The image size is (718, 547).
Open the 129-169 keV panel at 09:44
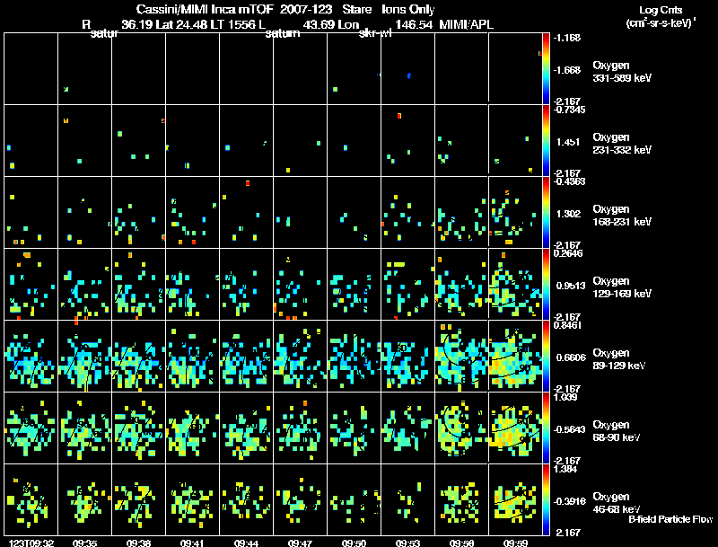coord(246,284)
